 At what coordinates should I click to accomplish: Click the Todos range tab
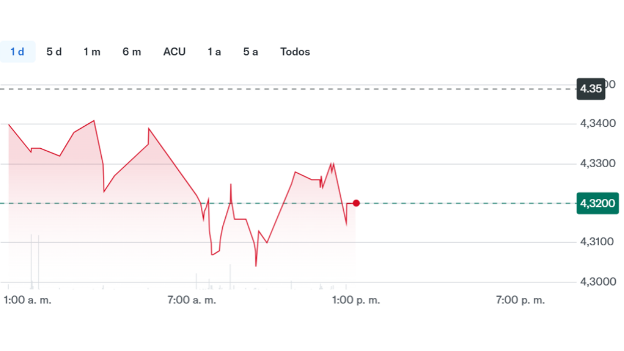pos(295,52)
